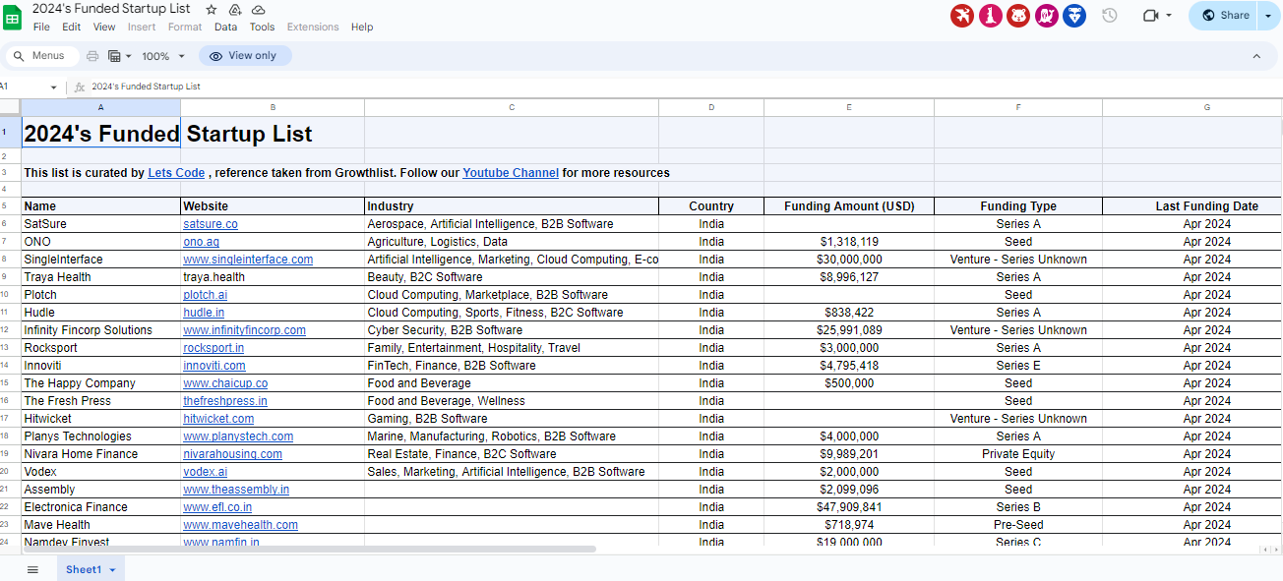Open the www.planystech.com link
1283x581 pixels.
pyautogui.click(x=238, y=436)
